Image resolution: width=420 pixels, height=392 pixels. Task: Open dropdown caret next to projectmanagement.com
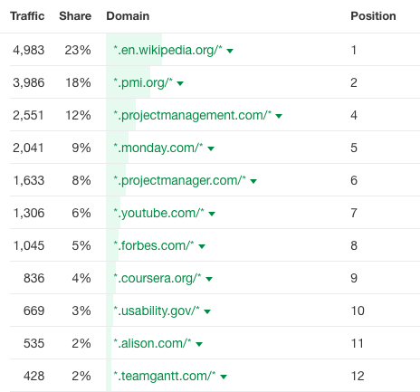(x=279, y=116)
